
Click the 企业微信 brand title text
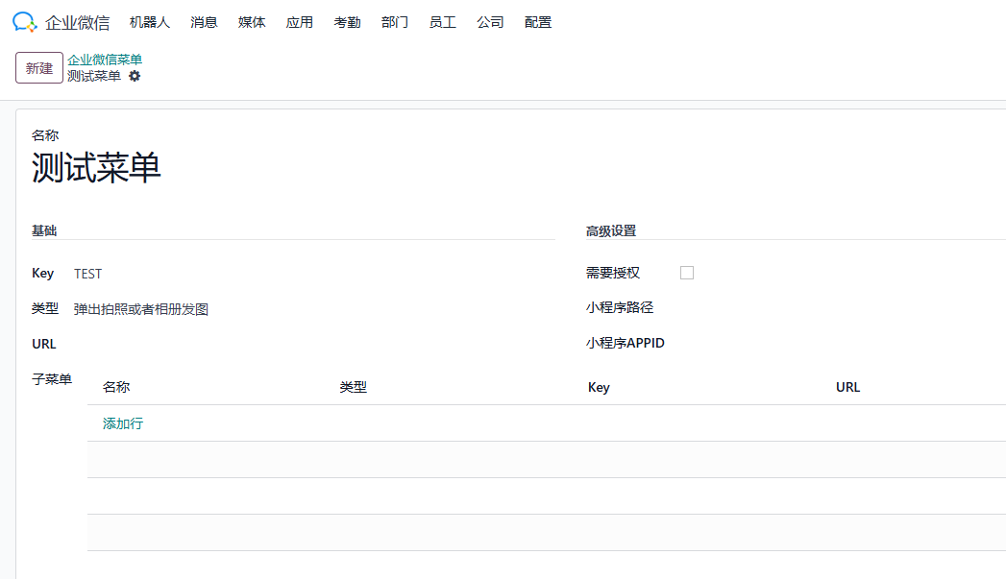pyautogui.click(x=77, y=23)
